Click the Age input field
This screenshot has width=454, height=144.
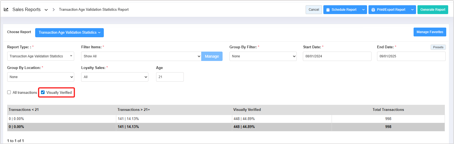tap(170, 77)
